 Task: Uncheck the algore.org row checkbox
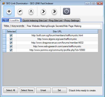point(11,39)
